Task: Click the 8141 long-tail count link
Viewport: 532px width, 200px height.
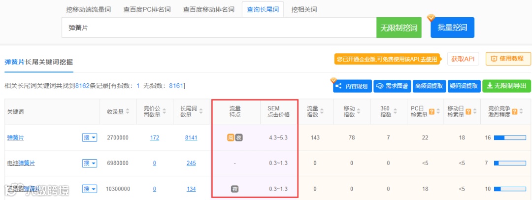Action: (191, 137)
